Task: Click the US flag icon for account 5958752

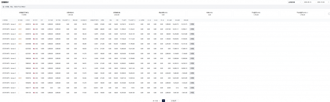Action: (x=34, y=78)
